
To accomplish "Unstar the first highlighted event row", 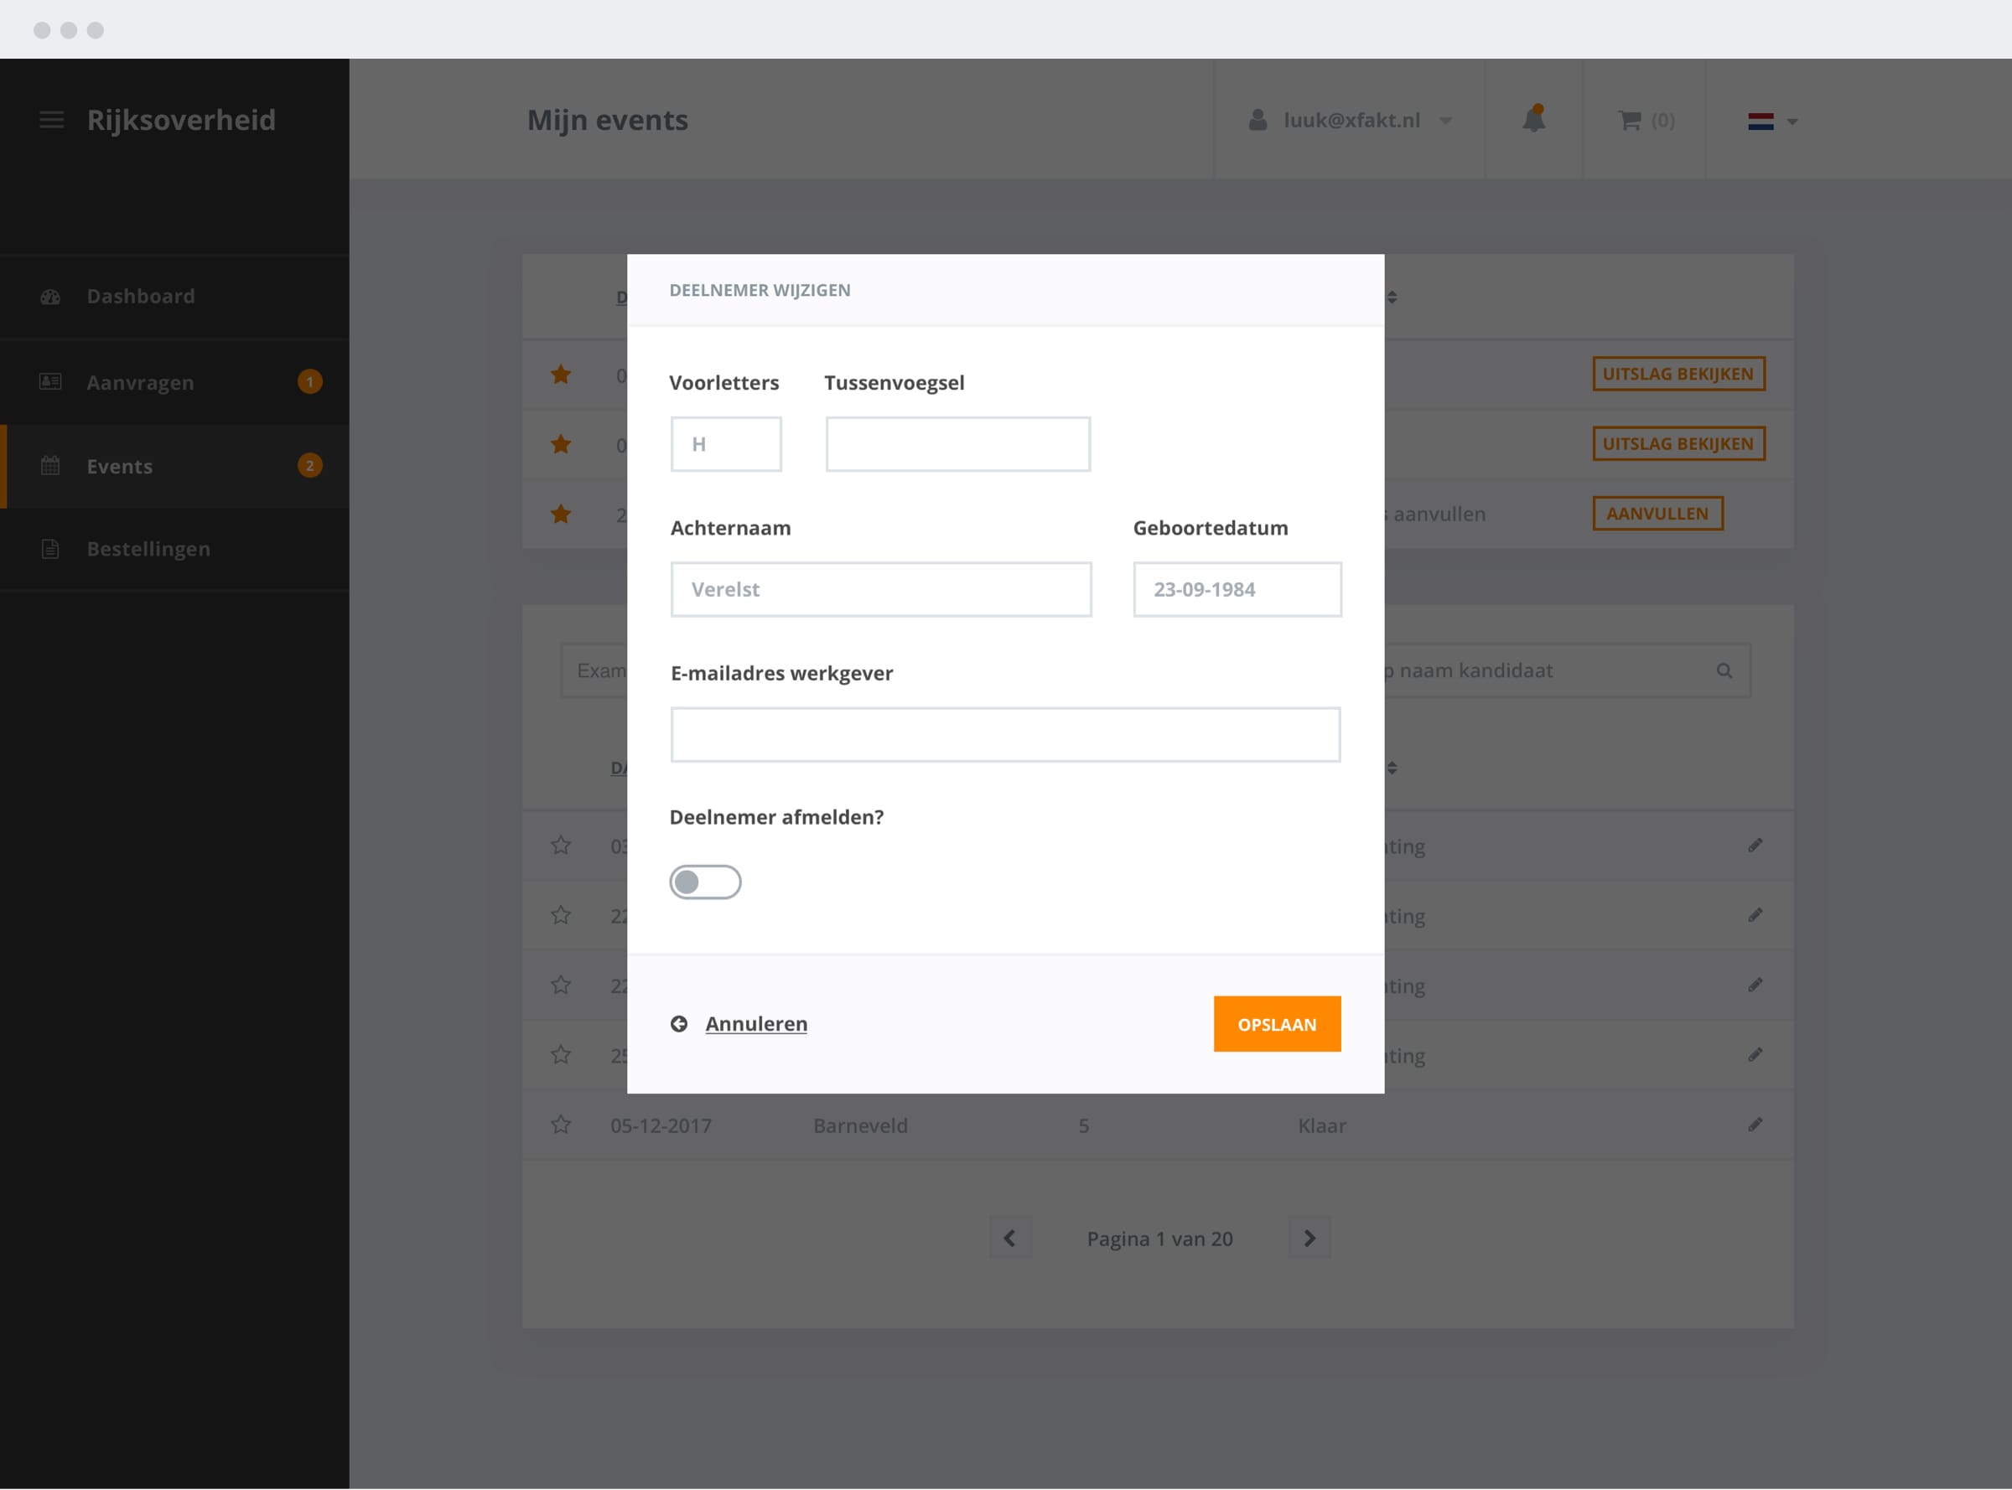I will [560, 375].
